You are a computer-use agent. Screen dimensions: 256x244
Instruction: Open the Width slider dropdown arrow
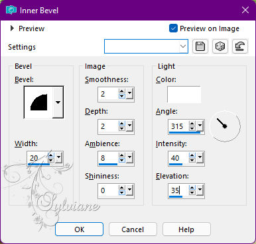point(58,157)
